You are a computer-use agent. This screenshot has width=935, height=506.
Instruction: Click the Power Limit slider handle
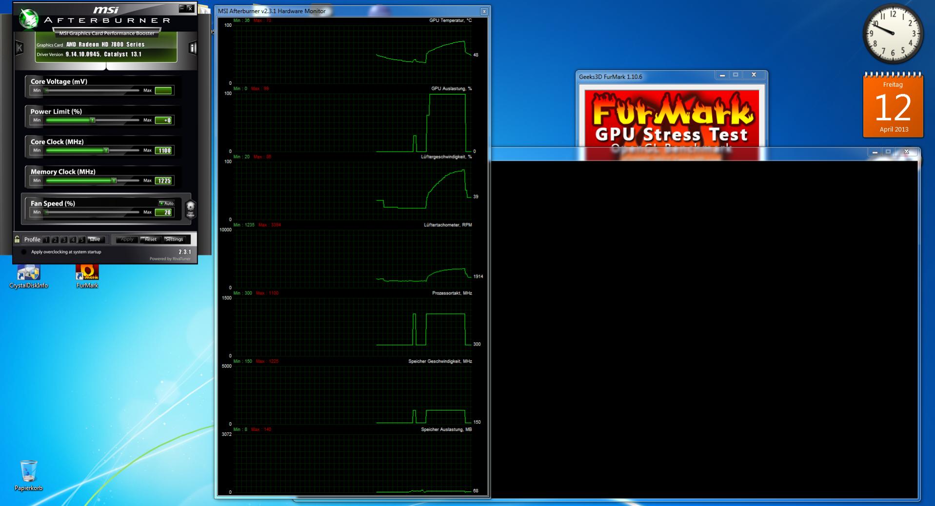pos(93,120)
